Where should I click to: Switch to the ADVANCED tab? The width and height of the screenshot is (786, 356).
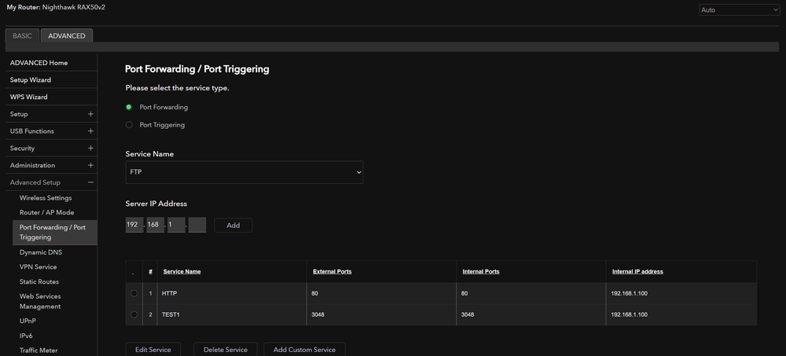[x=67, y=35]
